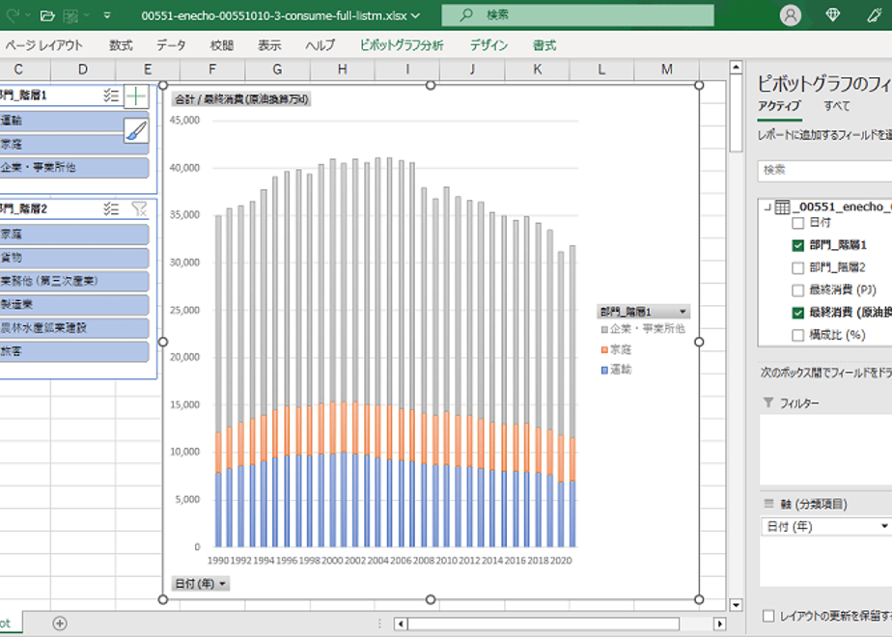Click the 運輸 legend entry
The image size is (892, 637).
[x=616, y=371]
